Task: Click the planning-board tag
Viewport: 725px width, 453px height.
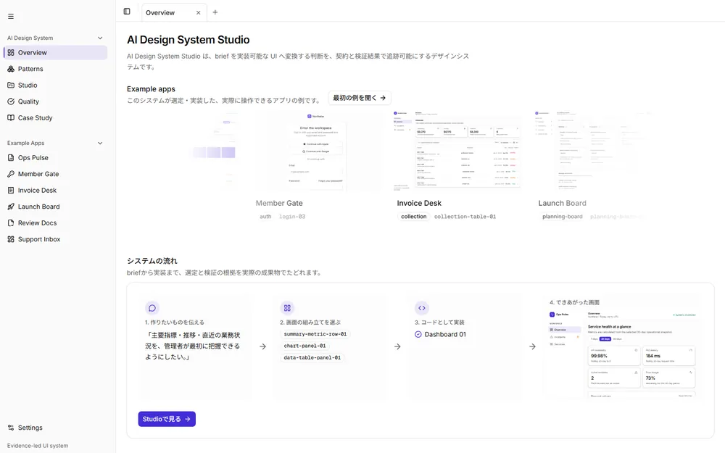Action: [563, 216]
